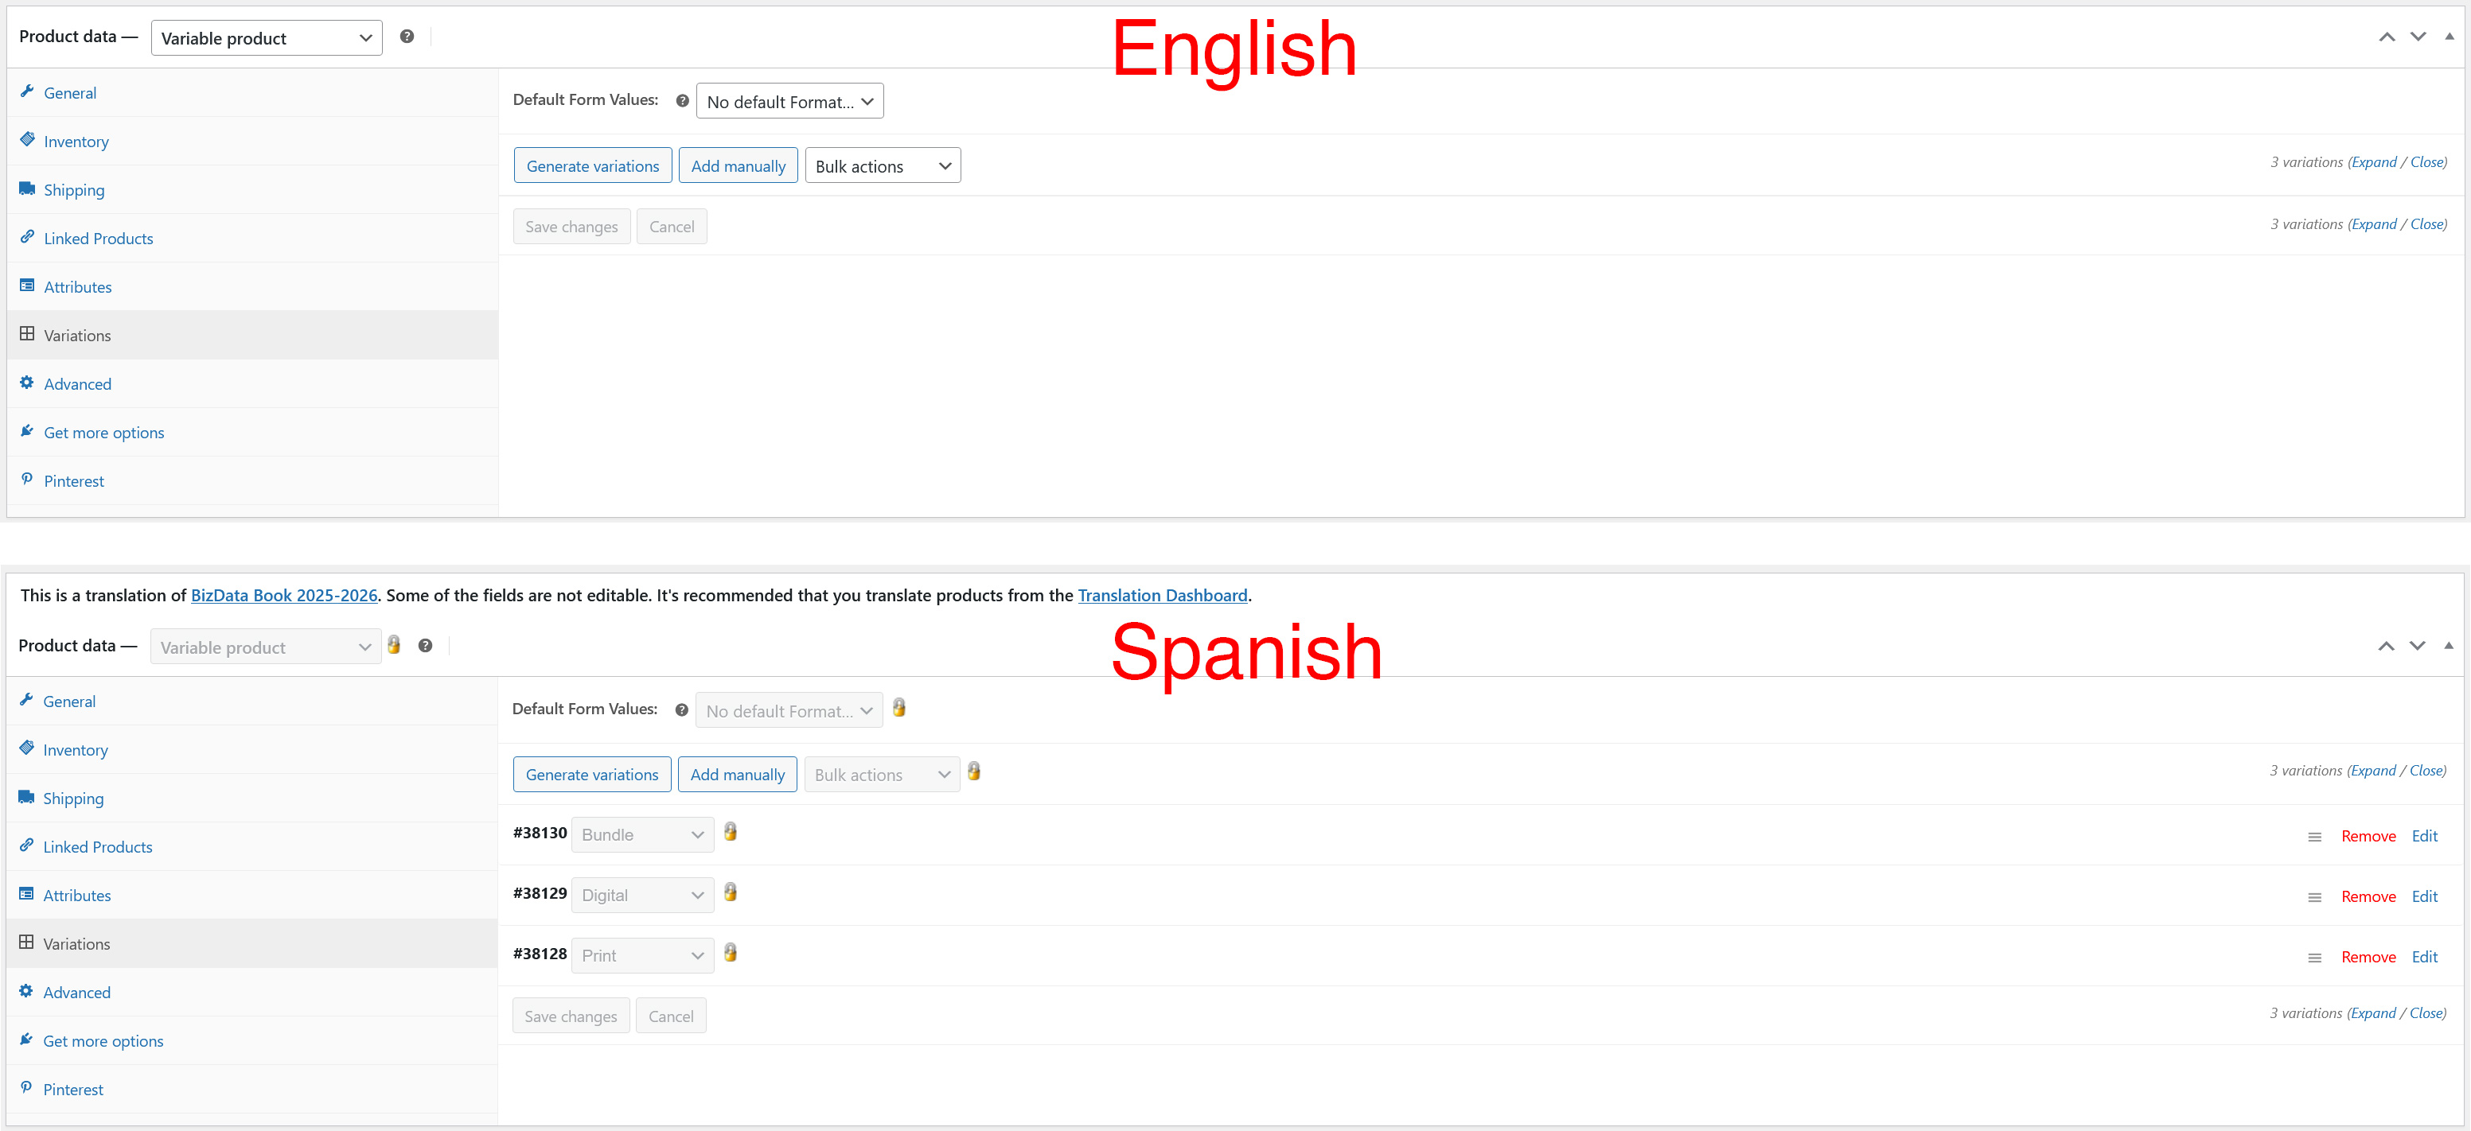Click help icon next to top Default Form Values

pos(682,101)
